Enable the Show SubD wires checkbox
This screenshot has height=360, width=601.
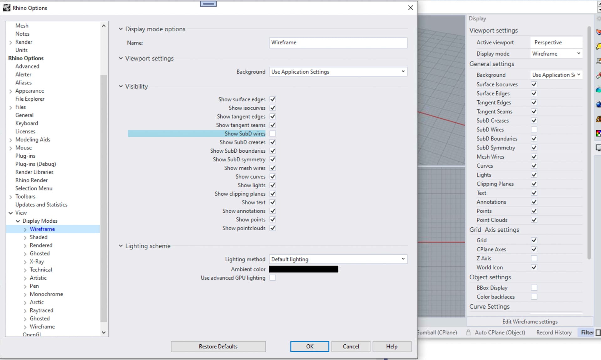[x=273, y=134]
